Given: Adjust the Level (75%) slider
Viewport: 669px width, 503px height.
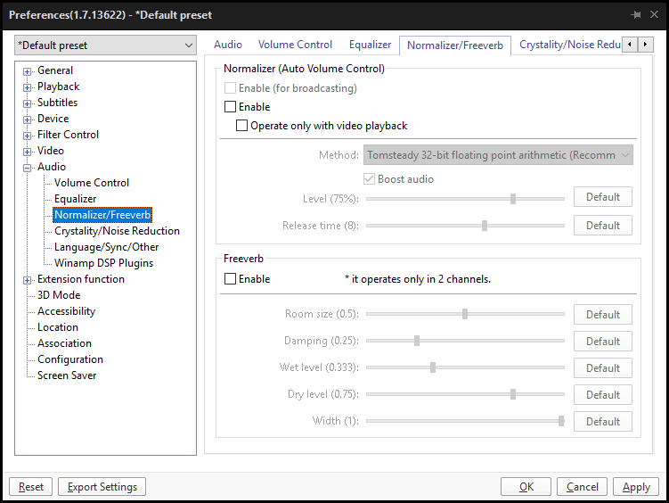Looking at the screenshot, I should click(513, 199).
